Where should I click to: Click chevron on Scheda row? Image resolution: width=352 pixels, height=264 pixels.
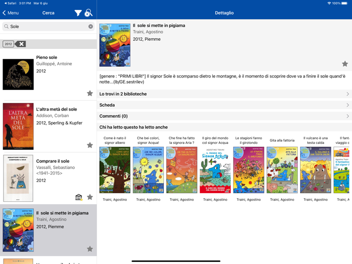click(x=348, y=105)
